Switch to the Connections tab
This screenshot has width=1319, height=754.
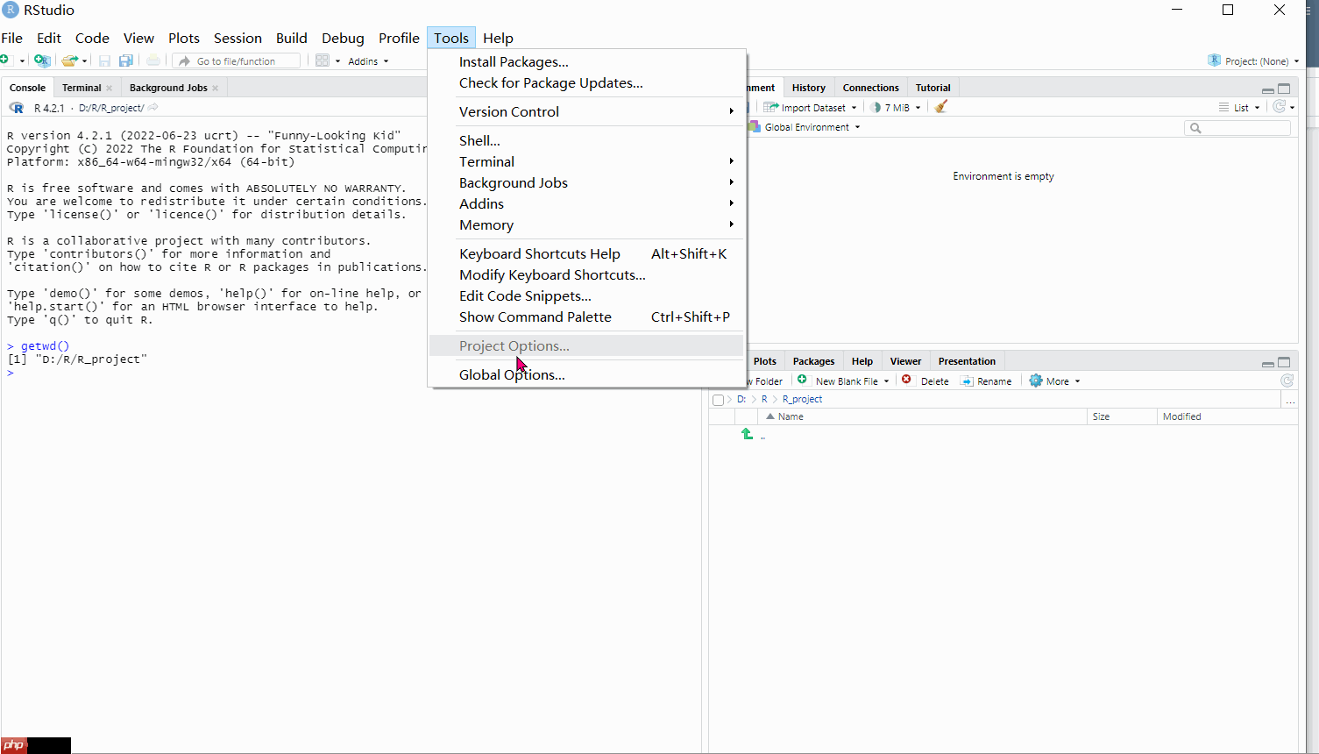pos(870,88)
